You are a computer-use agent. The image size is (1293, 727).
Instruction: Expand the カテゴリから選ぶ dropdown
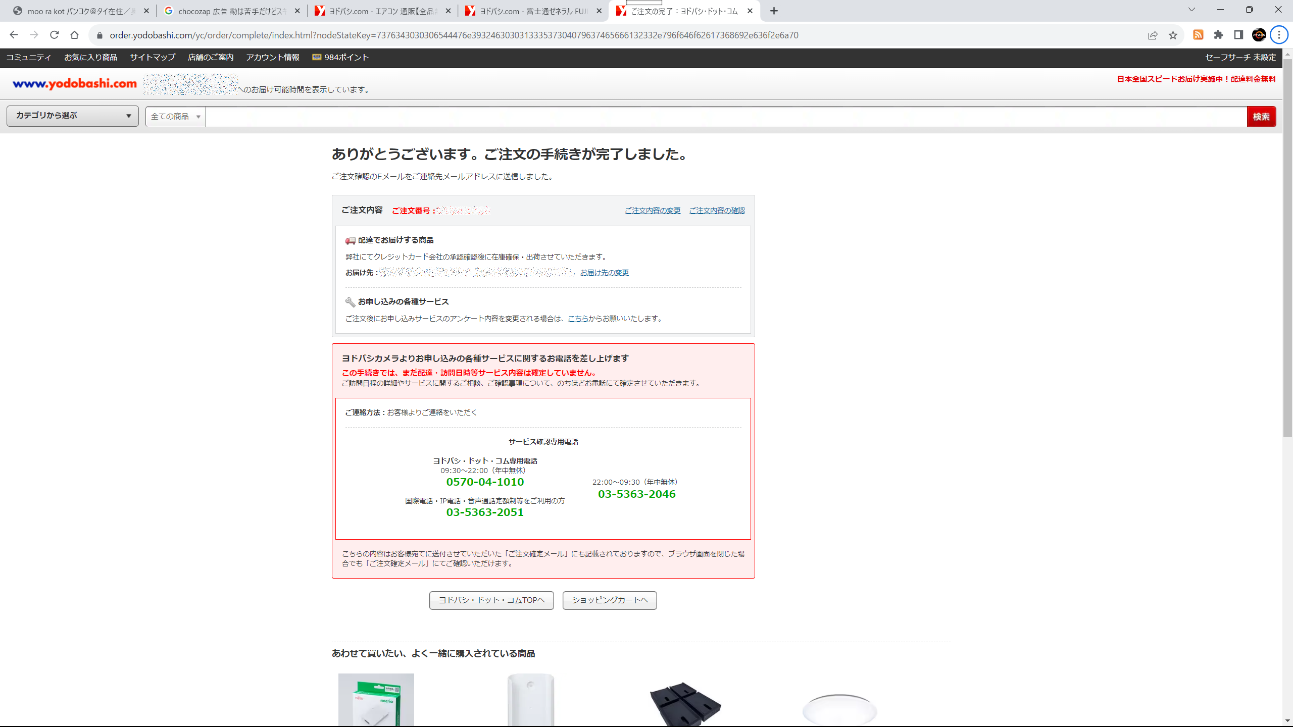click(x=73, y=116)
